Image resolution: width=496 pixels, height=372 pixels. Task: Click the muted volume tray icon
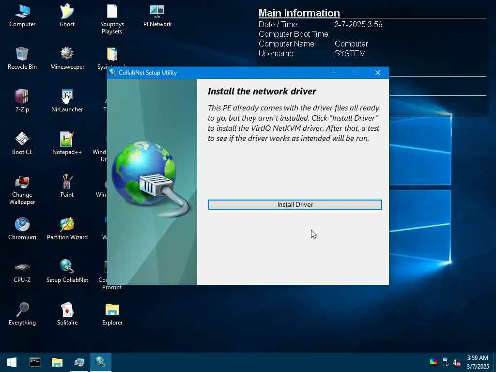pos(456,362)
